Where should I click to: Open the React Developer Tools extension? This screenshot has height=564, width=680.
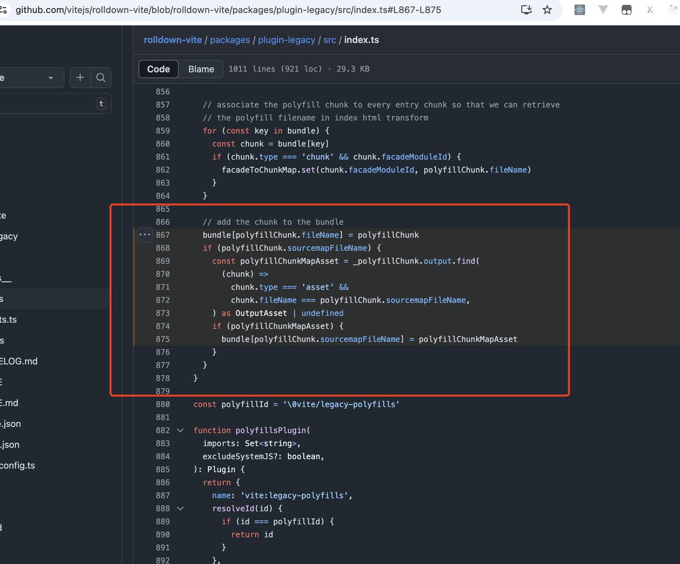(579, 10)
